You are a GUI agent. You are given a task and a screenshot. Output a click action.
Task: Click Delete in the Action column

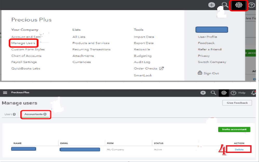pos(239,150)
